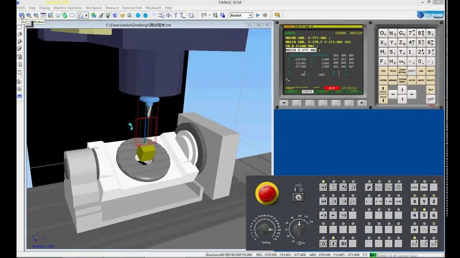The width and height of the screenshot is (460, 258).
Task: Click the CUSTOM GRAPH key
Action: click(x=402, y=80)
